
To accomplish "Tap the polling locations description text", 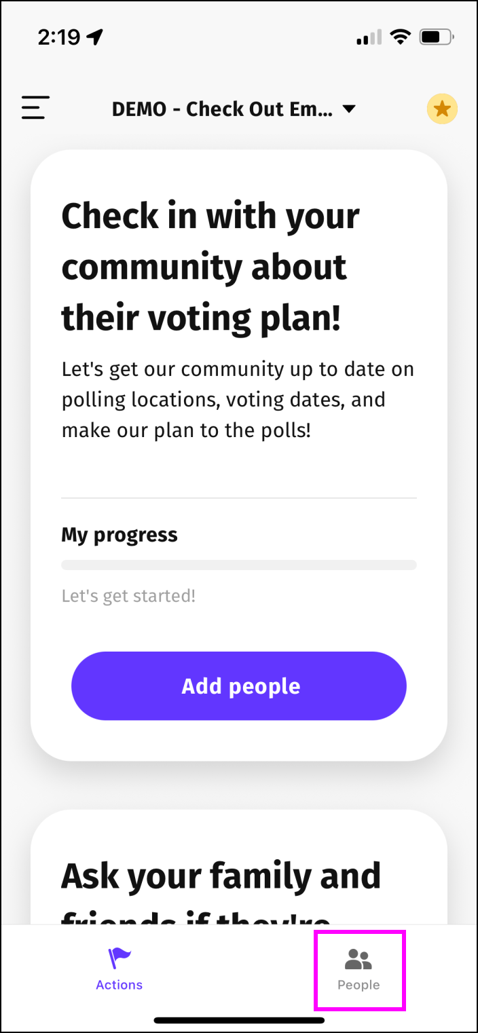I will click(x=238, y=400).
